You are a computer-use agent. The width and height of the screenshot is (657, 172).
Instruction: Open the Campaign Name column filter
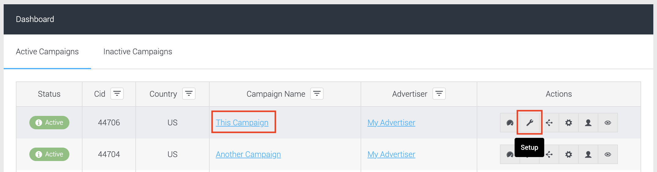pyautogui.click(x=317, y=94)
